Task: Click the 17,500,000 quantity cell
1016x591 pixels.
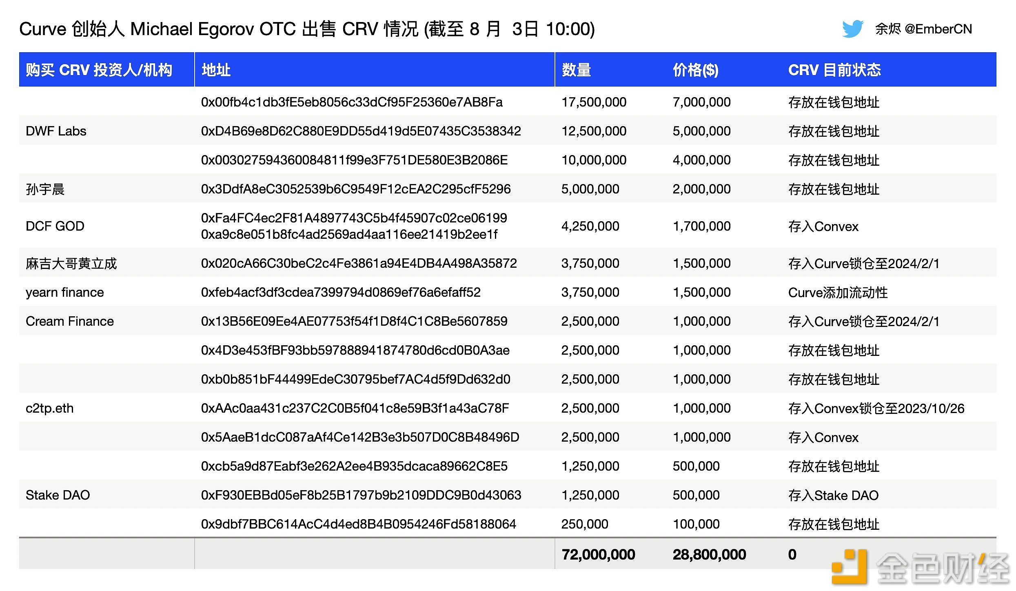Action: tap(594, 102)
